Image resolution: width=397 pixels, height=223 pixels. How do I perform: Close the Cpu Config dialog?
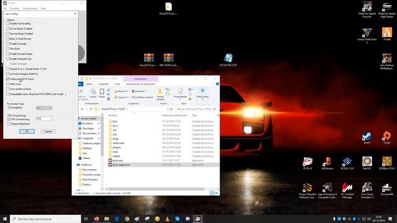click(75, 14)
